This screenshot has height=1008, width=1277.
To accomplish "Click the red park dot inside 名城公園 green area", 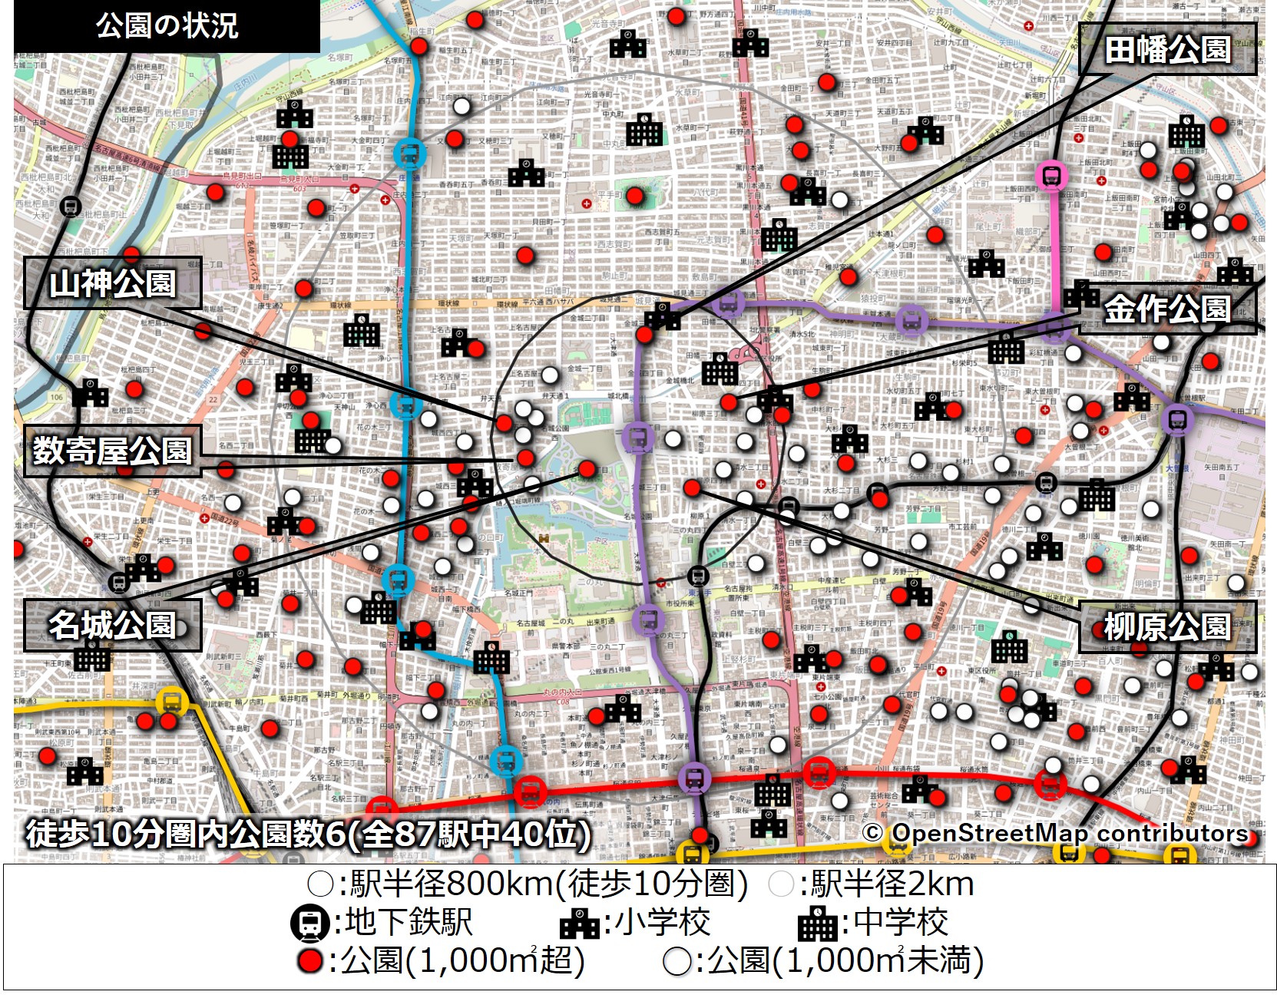I will [x=587, y=468].
